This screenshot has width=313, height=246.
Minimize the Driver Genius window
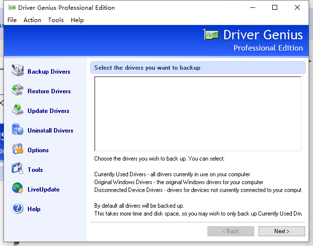pos(253,7)
